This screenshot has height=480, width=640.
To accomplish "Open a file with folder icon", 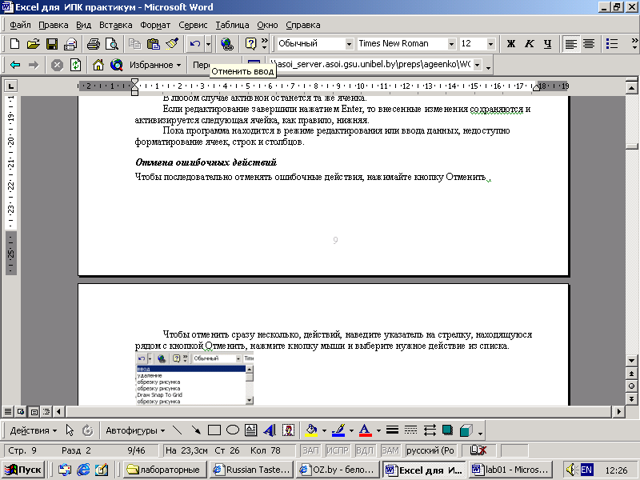I will pyautogui.click(x=33, y=44).
